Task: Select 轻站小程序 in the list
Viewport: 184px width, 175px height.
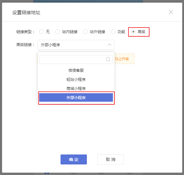Action: [76, 79]
